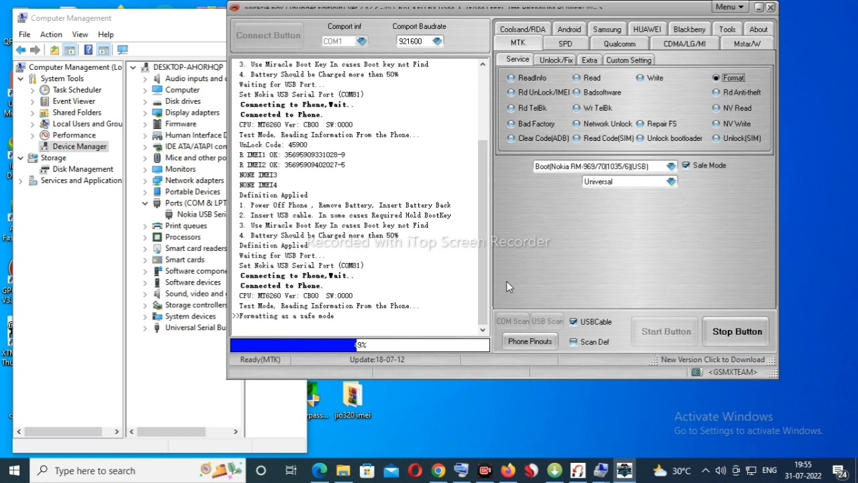Image resolution: width=858 pixels, height=483 pixels.
Task: Toggle the USBCable checkbox
Action: (573, 322)
